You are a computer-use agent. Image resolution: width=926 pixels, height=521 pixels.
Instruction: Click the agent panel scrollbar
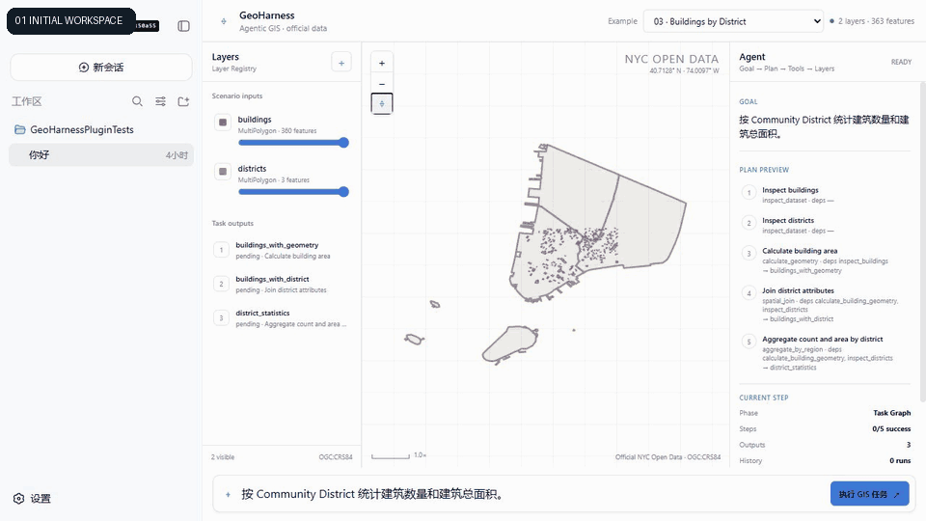point(922,242)
